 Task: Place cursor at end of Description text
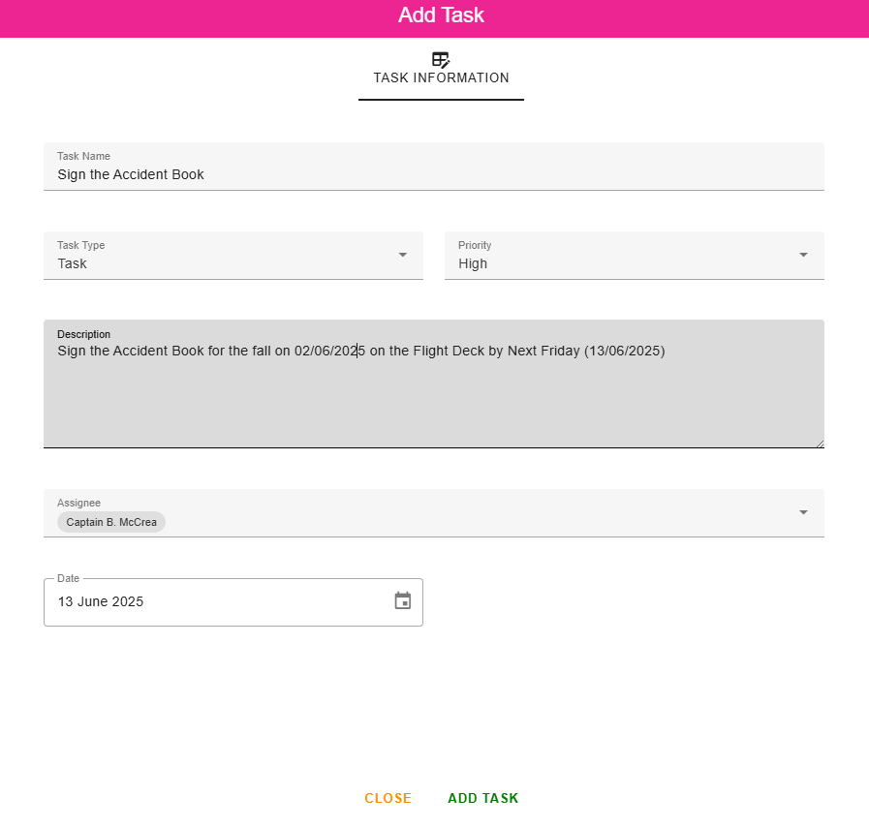point(666,351)
